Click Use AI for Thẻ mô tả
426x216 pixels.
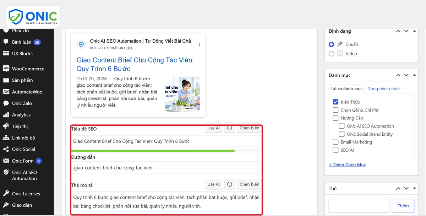(x=214, y=184)
